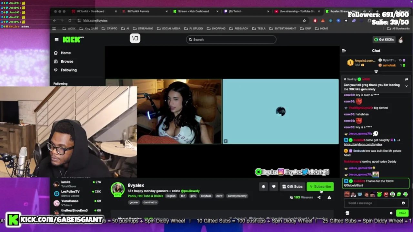Expand the chat leaderboard arrow
The width and height of the screenshot is (413, 232).
point(376,71)
